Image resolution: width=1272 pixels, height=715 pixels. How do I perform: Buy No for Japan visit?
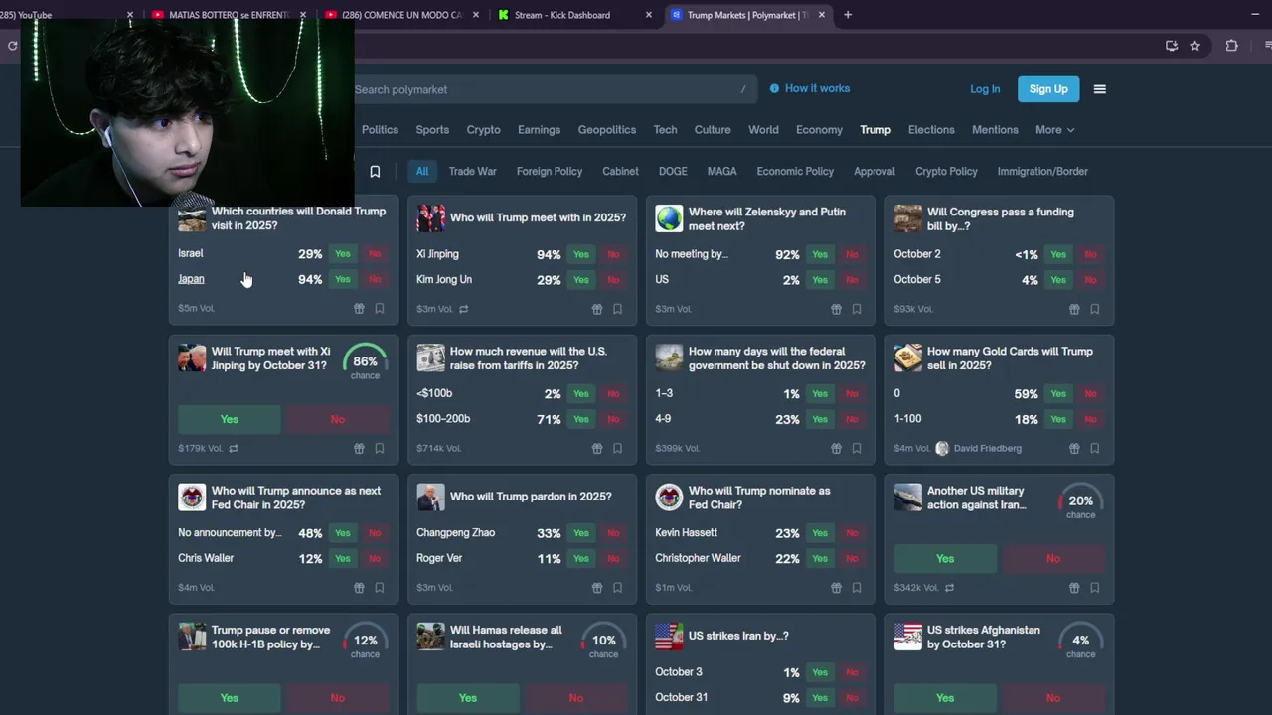[x=375, y=280]
